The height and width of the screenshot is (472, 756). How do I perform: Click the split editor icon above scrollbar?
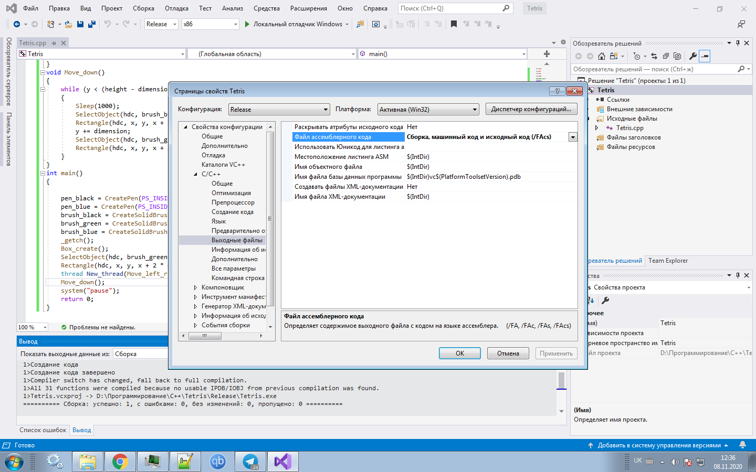click(x=547, y=54)
